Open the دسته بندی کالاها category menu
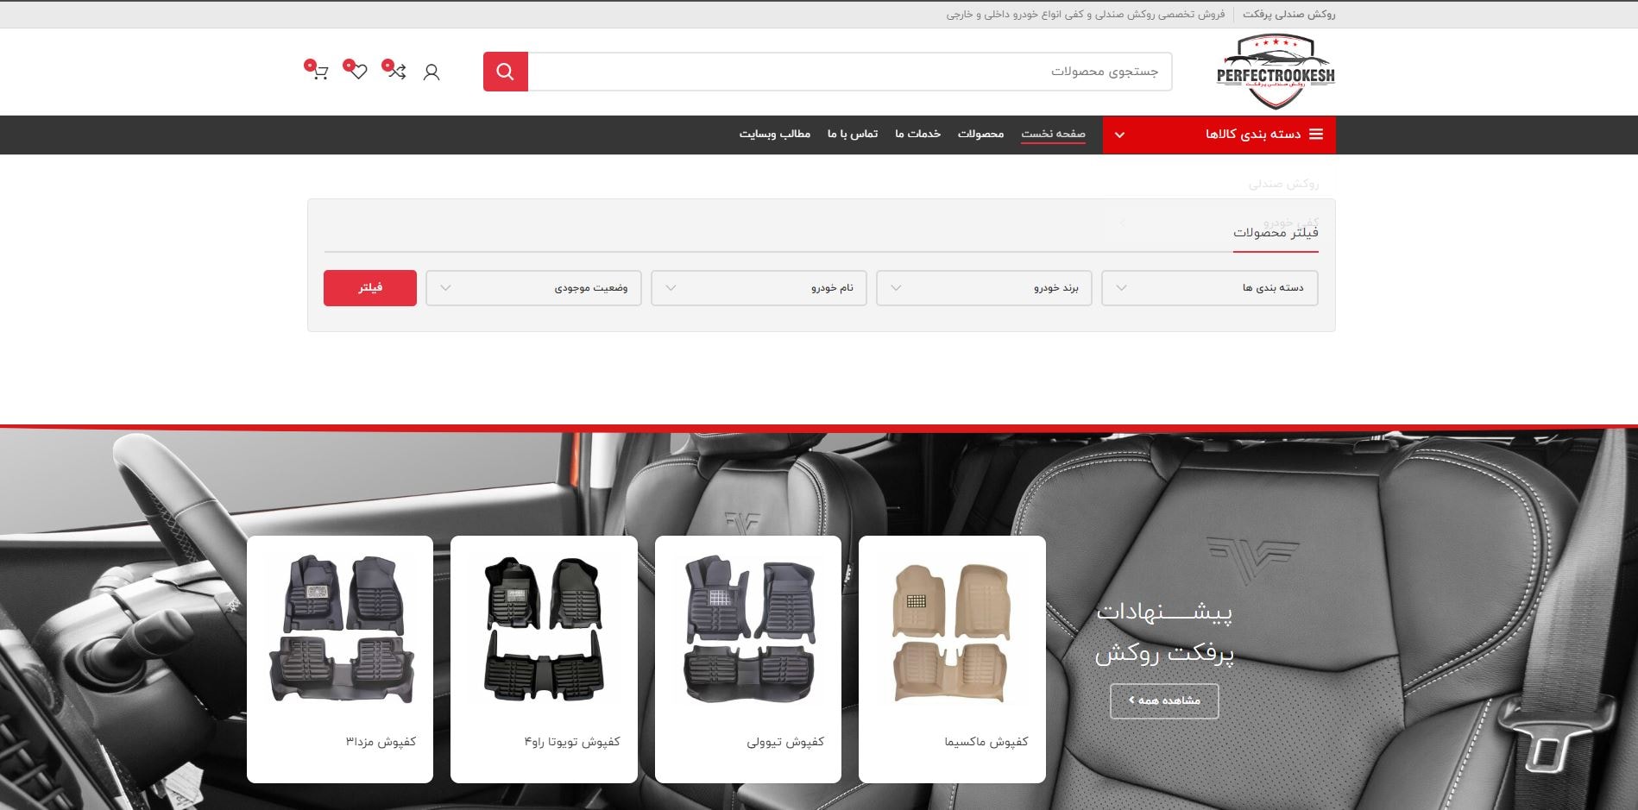The height and width of the screenshot is (810, 1638). click(x=1219, y=135)
